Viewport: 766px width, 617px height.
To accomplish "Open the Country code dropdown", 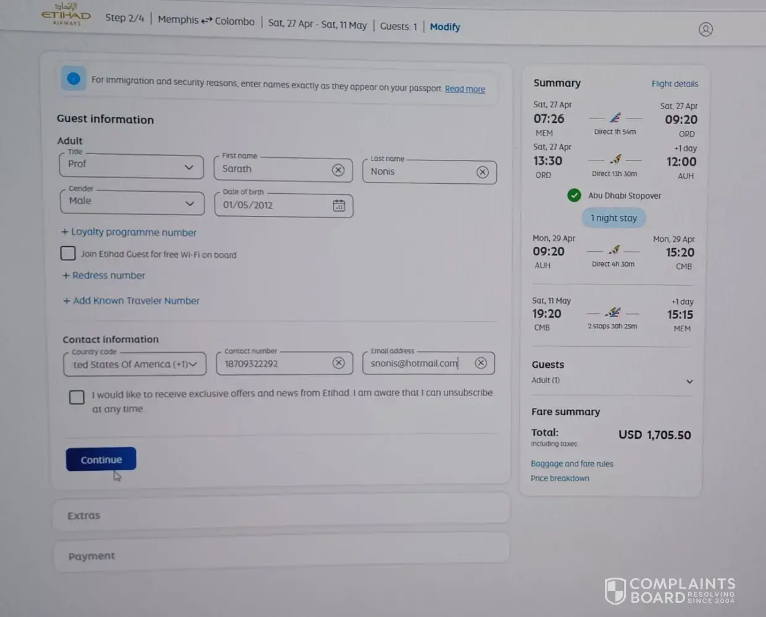I will tap(135, 364).
